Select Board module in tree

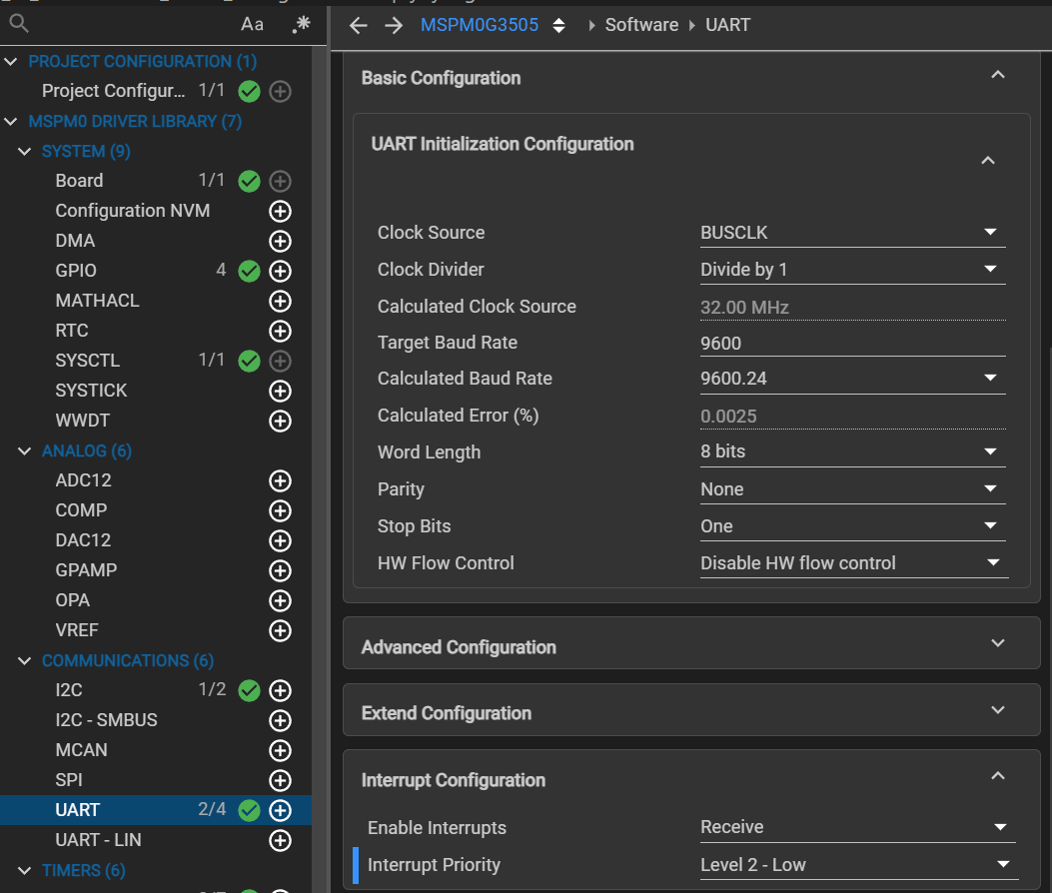[79, 181]
